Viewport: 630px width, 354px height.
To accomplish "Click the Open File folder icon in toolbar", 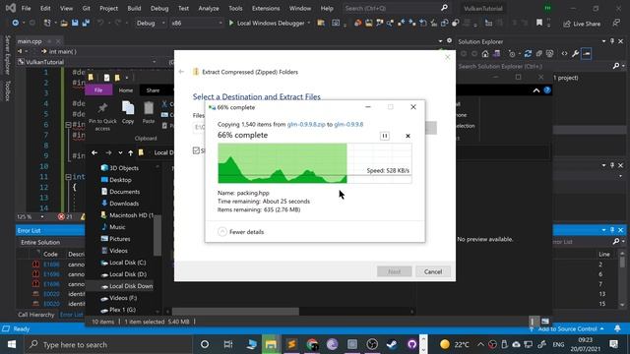I will click(x=64, y=24).
